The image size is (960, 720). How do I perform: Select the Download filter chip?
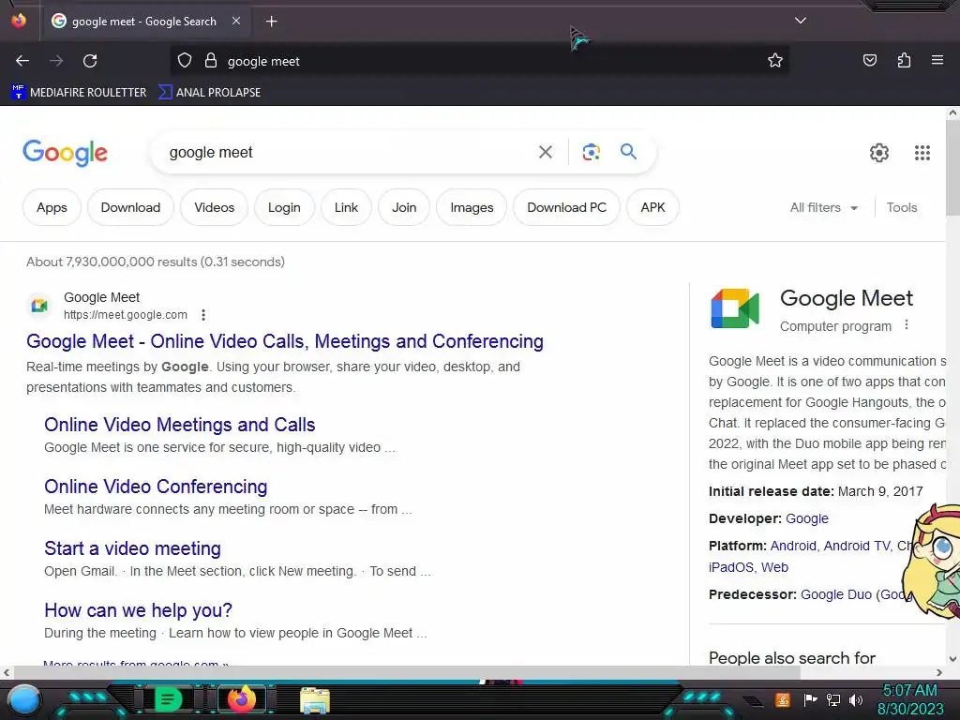tap(130, 207)
